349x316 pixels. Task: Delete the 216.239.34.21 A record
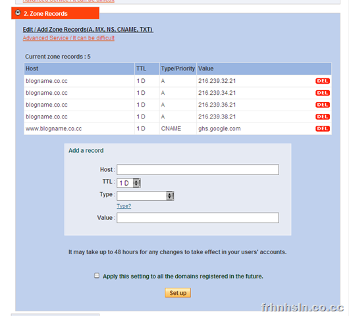322,93
